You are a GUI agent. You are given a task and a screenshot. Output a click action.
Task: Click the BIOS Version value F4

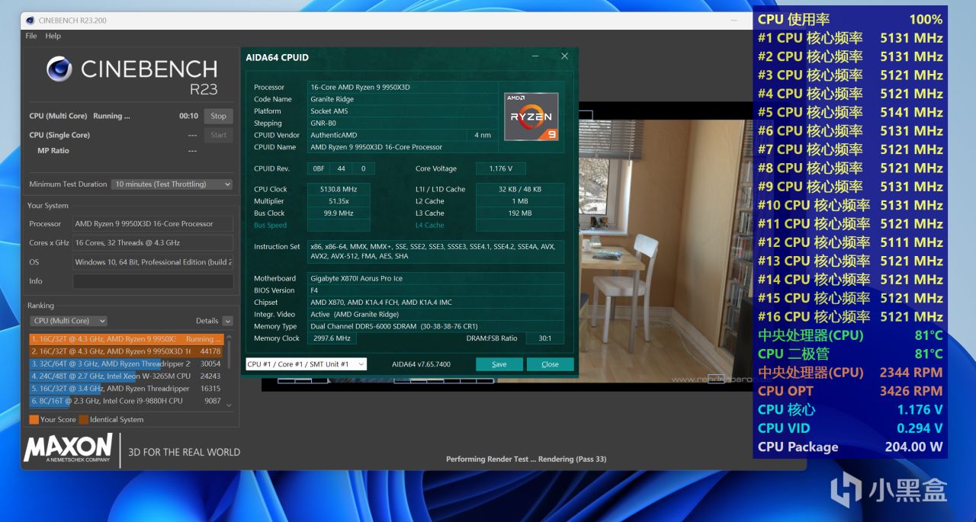click(x=435, y=290)
